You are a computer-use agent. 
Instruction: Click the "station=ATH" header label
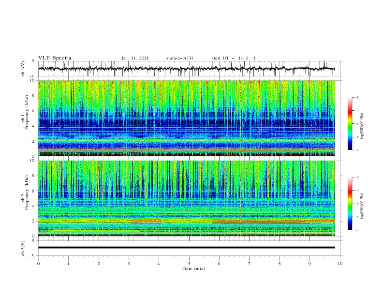click(x=179, y=58)
